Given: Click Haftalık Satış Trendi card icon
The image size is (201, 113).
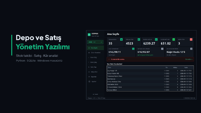Looking at the screenshot, I should (162, 49).
